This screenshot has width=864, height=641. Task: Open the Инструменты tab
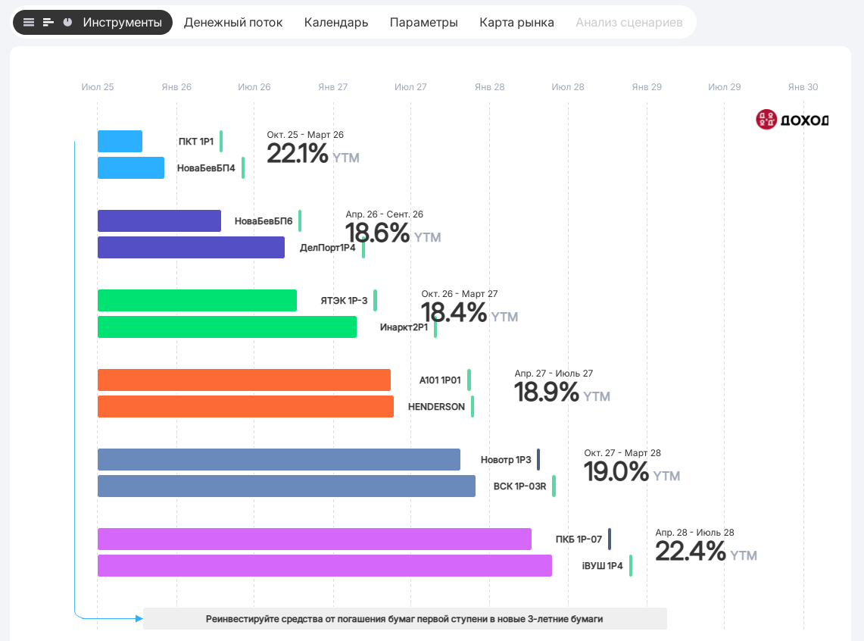pyautogui.click(x=122, y=23)
